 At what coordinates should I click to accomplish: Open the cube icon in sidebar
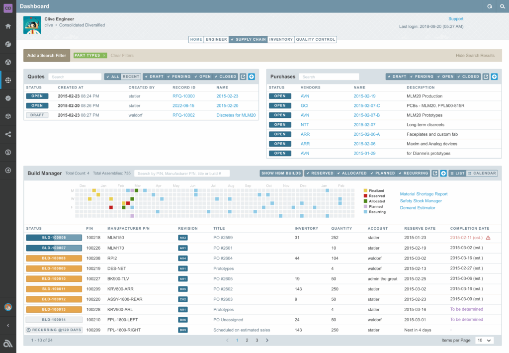[8, 116]
